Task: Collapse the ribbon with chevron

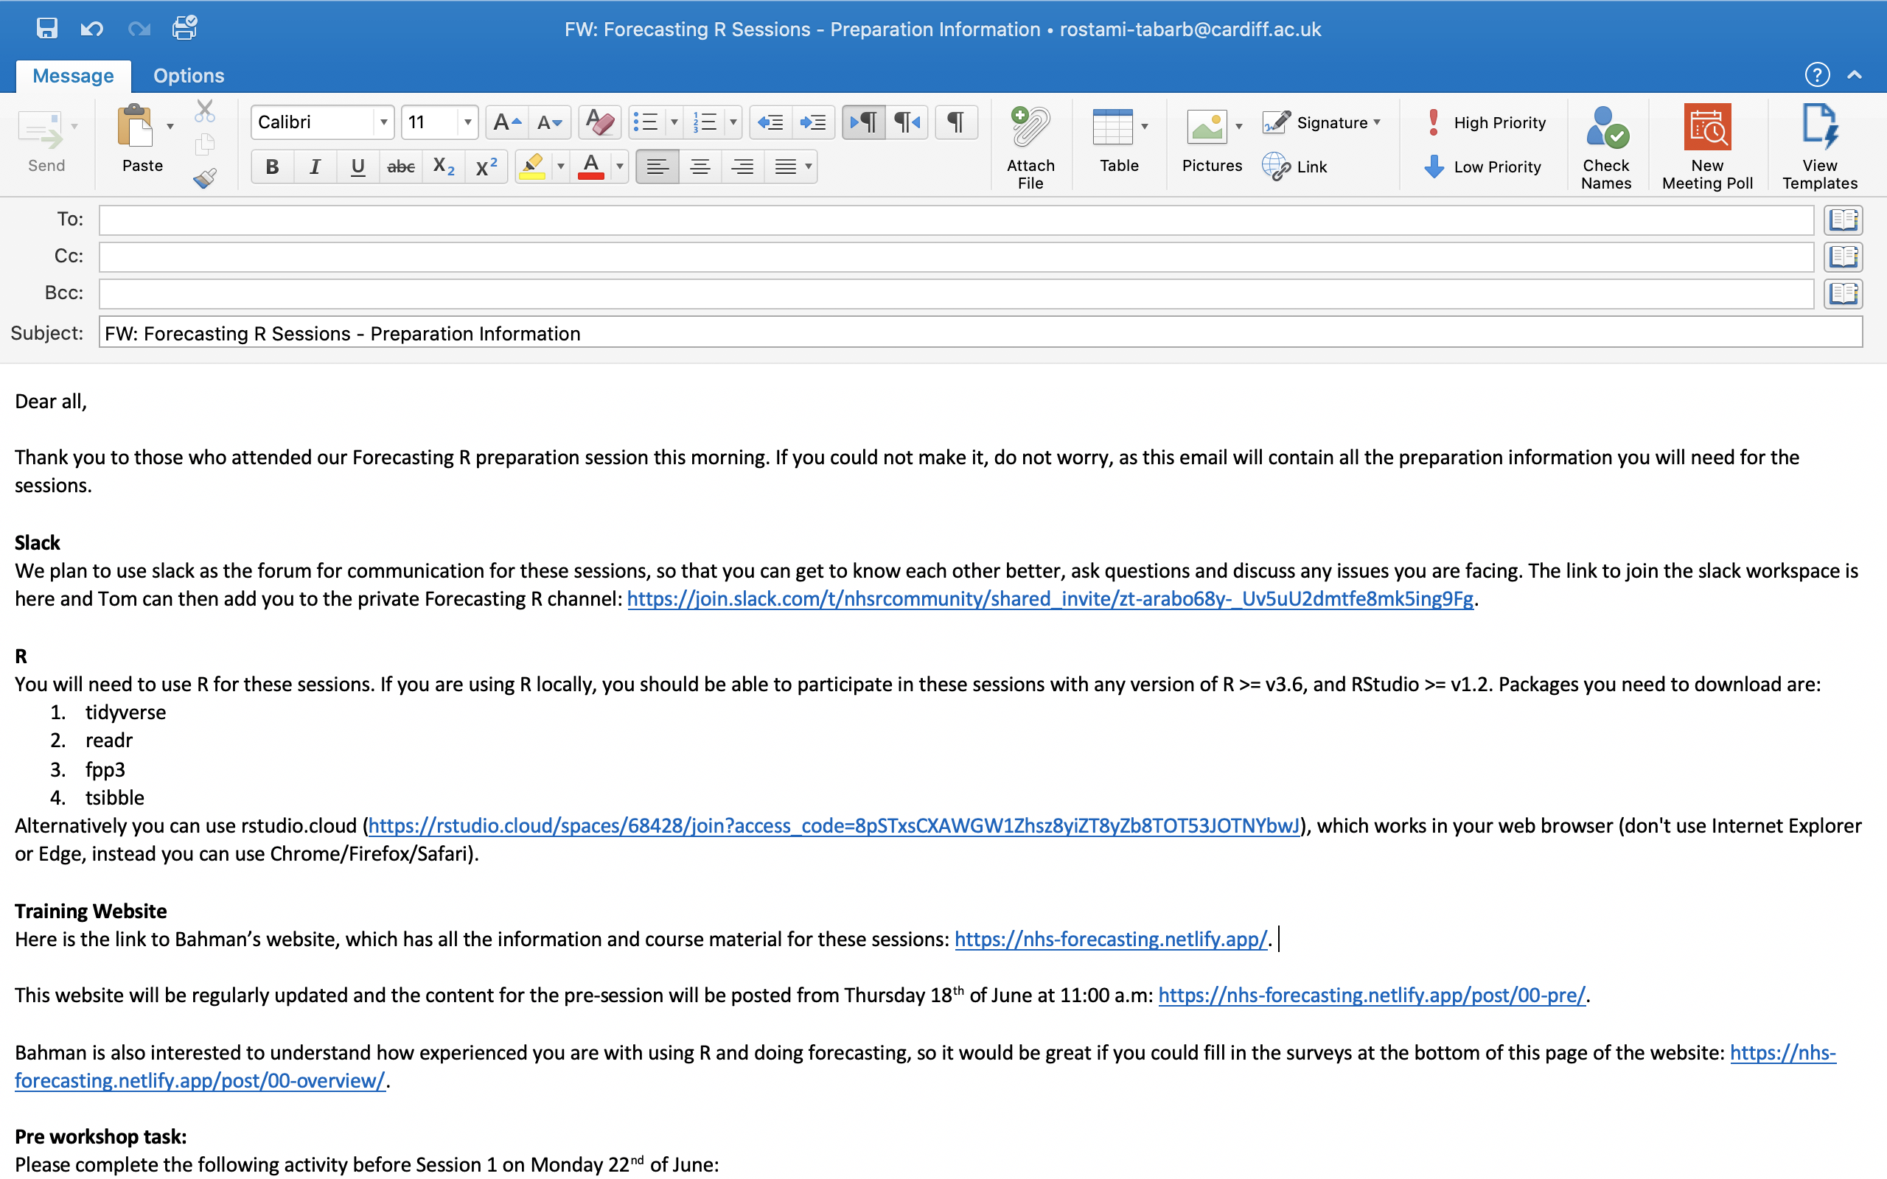Action: click(1855, 75)
